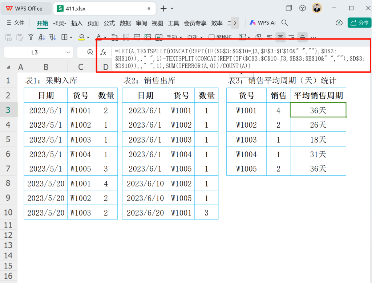Viewport: 372px width, 283px height.
Task: Click the 平均销售周期 header cell
Action: pyautogui.click(x=318, y=95)
